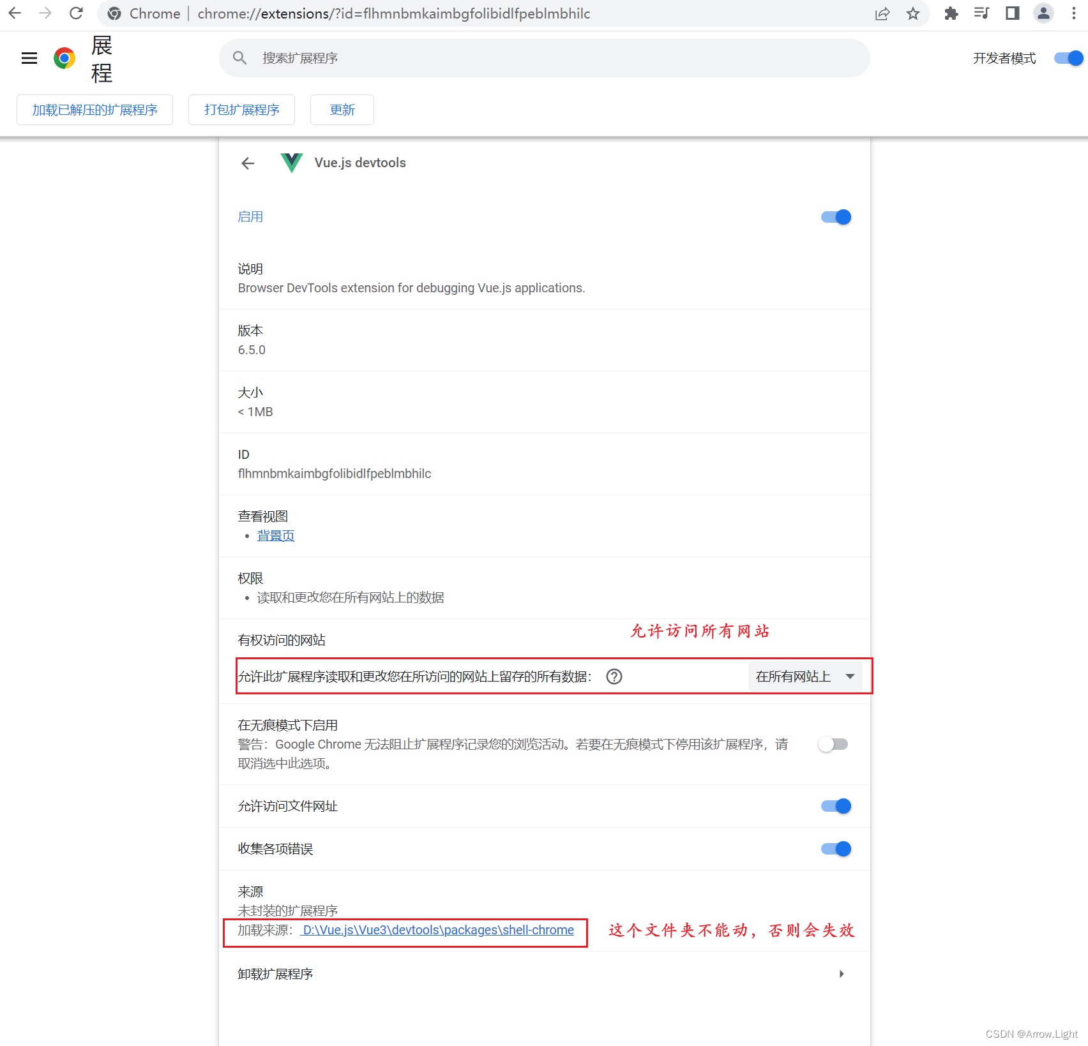Click the 更新 button
This screenshot has height=1046, width=1088.
[342, 110]
